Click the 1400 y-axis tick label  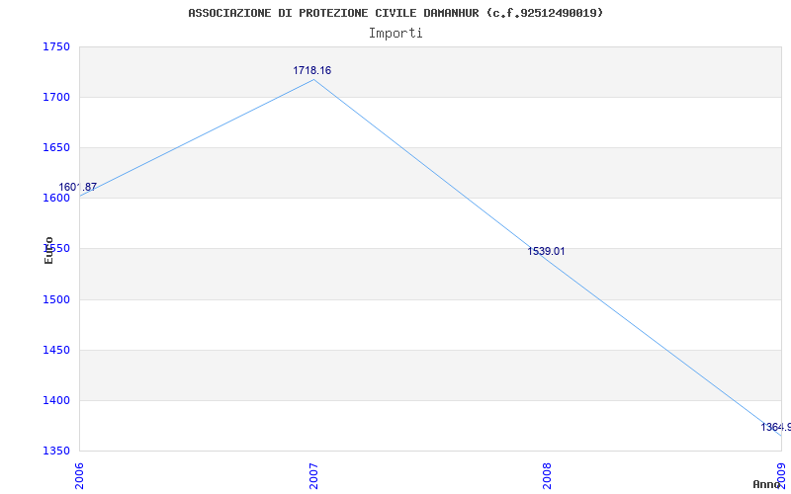[x=55, y=401]
